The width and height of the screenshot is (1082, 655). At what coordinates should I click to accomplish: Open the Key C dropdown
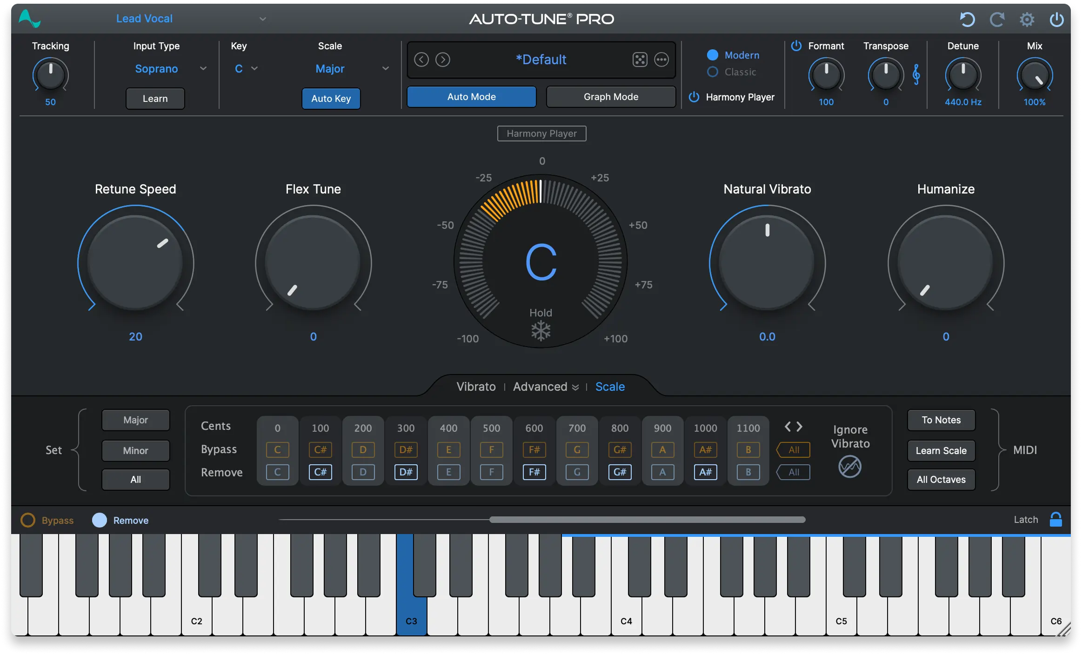[246, 69]
